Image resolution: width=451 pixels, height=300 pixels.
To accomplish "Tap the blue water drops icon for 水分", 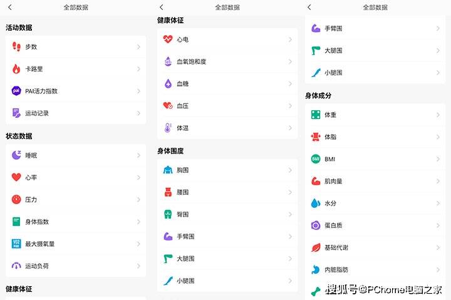I will click(316, 203).
